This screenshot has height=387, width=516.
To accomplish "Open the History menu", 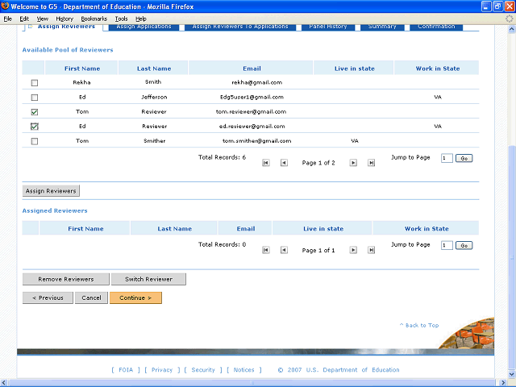I will point(64,19).
